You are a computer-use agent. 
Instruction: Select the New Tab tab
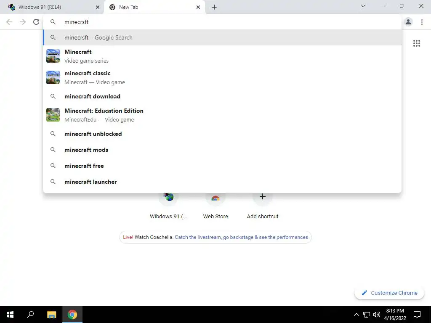[x=154, y=8]
